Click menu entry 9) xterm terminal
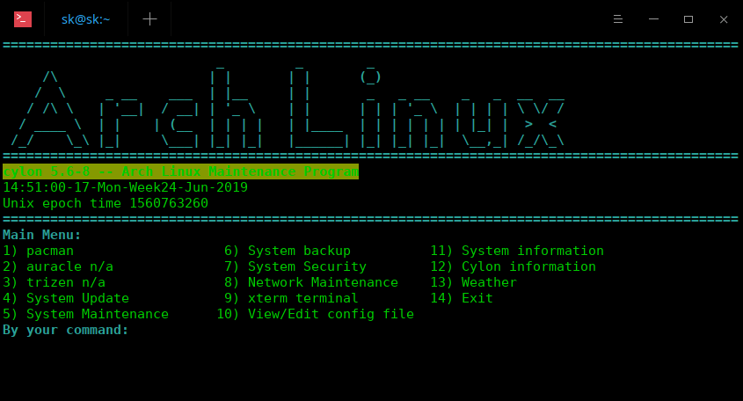743x401 pixels. (x=291, y=298)
